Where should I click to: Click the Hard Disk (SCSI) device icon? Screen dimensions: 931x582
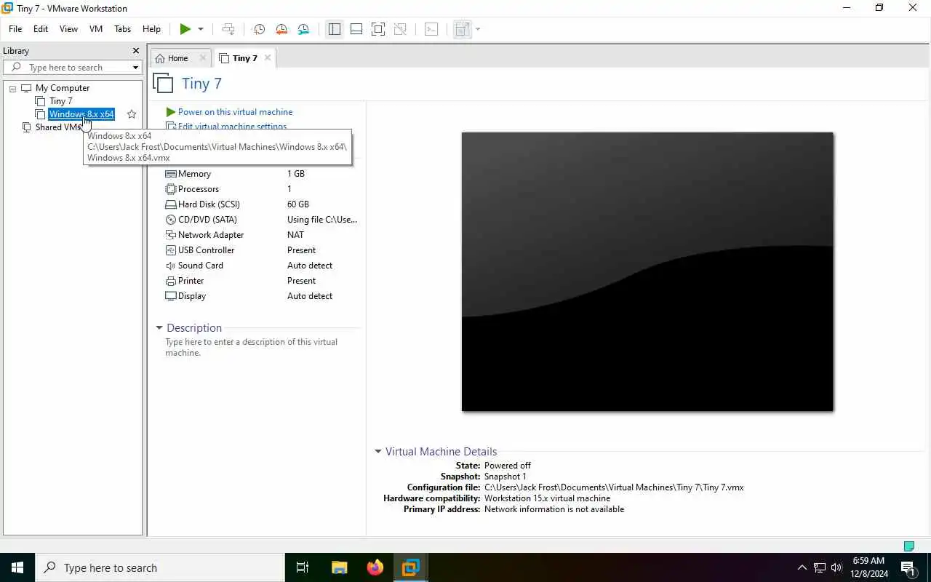click(171, 204)
